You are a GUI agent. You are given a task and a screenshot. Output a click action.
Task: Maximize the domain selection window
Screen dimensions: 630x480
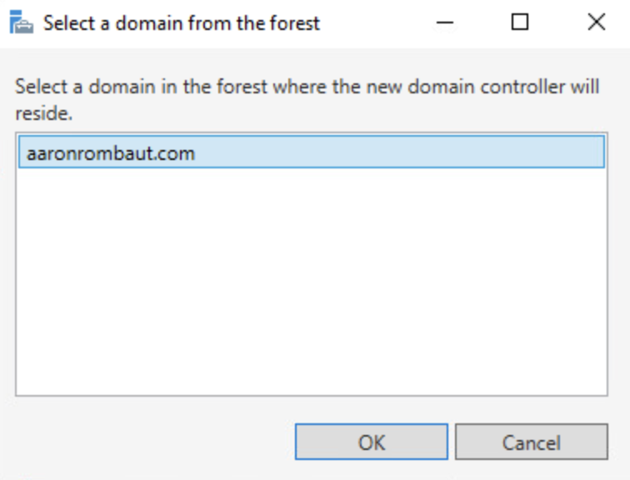pyautogui.click(x=520, y=22)
